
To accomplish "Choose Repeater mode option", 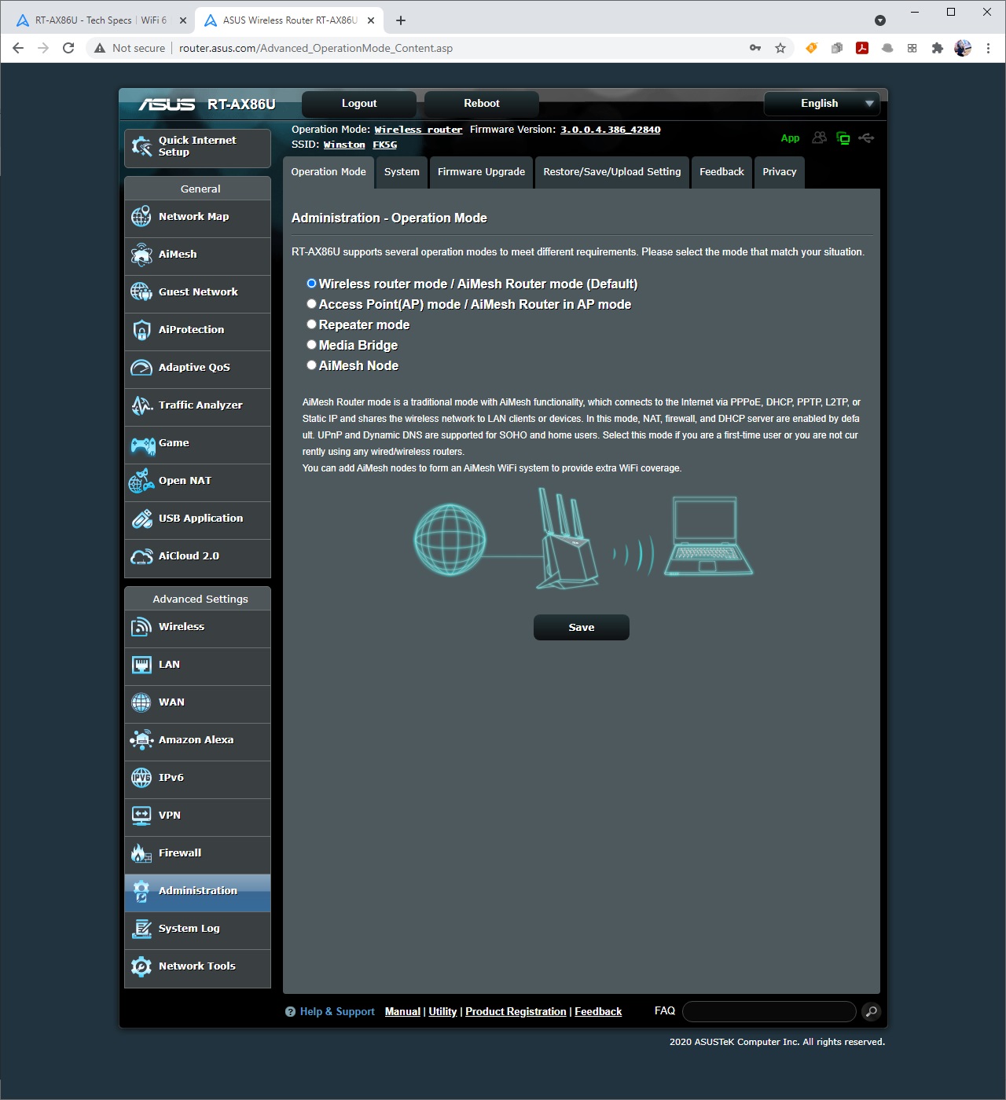I will [x=312, y=324].
